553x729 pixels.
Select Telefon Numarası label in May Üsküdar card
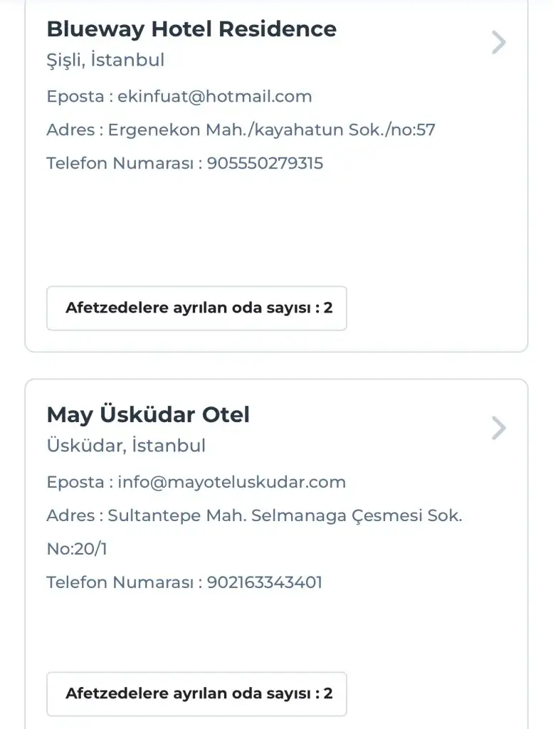(120, 582)
